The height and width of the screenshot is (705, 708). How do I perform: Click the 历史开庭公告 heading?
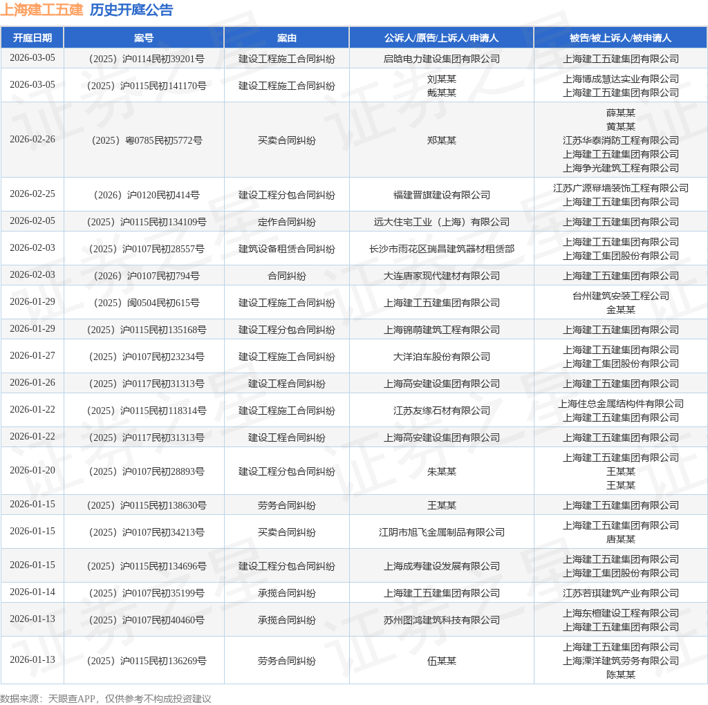point(131,10)
